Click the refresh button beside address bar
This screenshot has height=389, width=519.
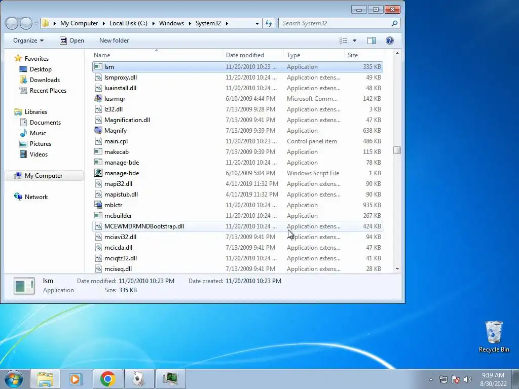[x=269, y=23]
